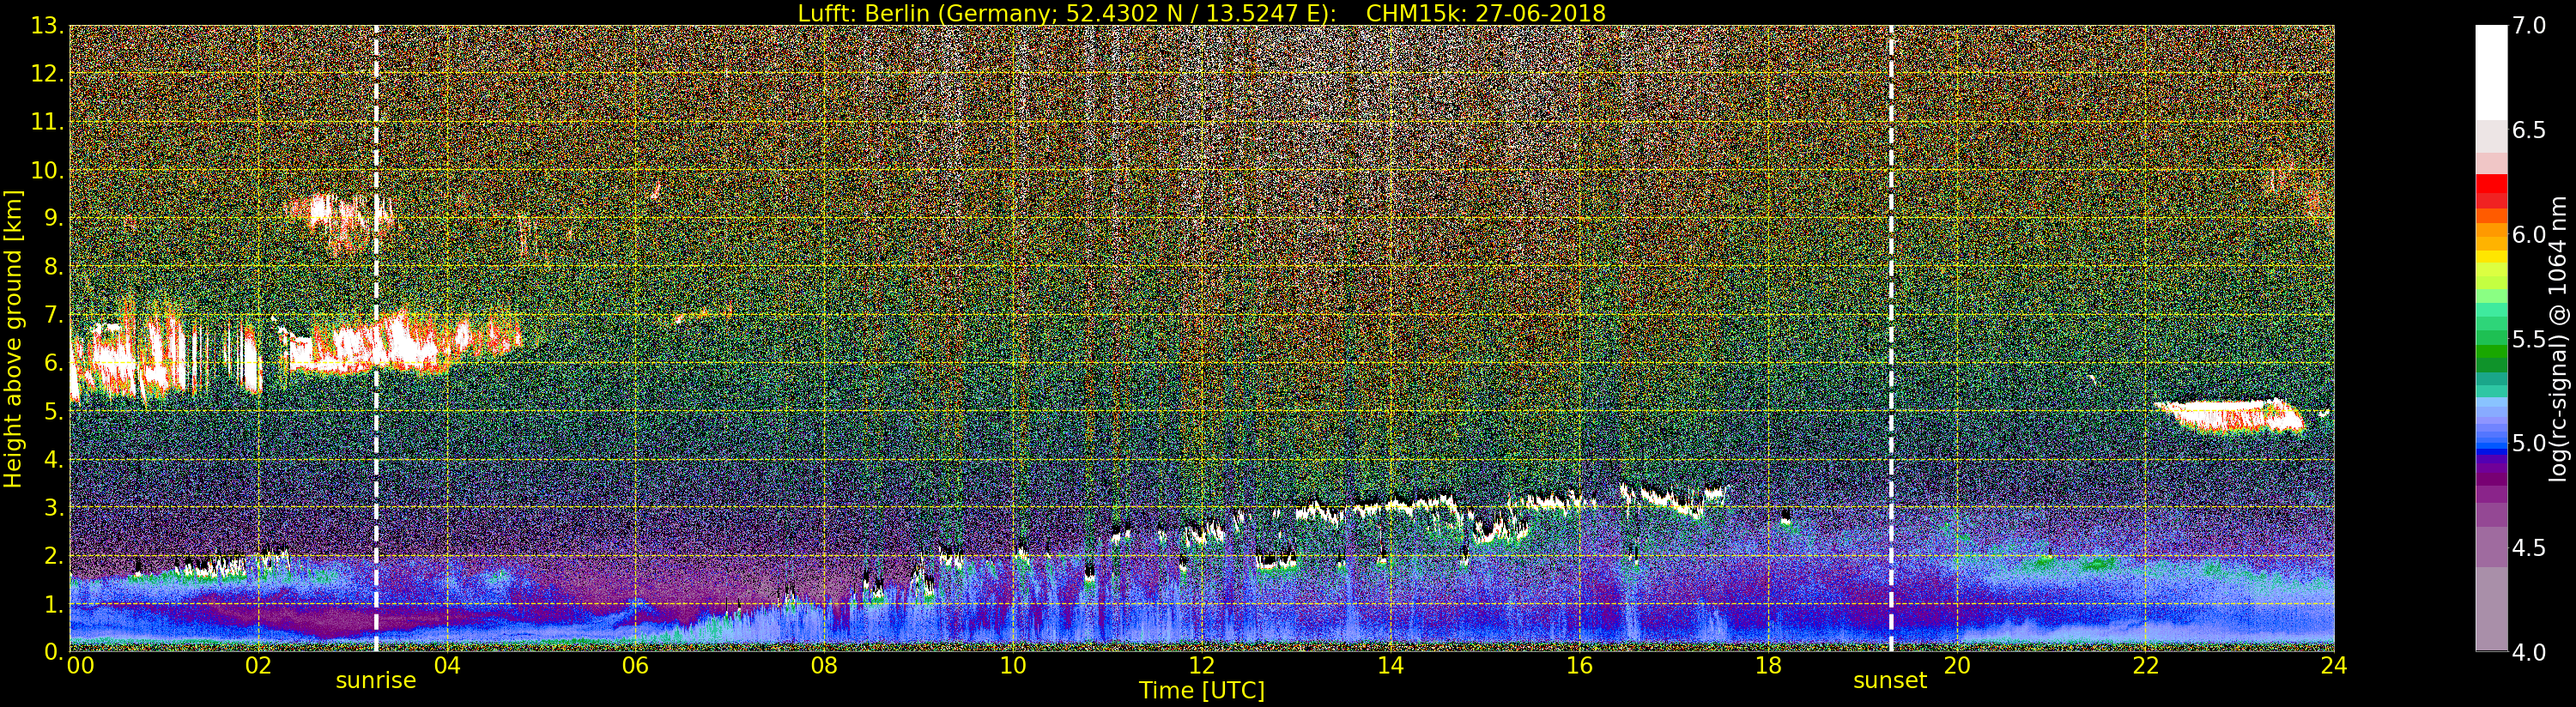Click the y-axis tick label '1.'
This screenshot has width=2576, height=707.
pyautogui.click(x=54, y=604)
